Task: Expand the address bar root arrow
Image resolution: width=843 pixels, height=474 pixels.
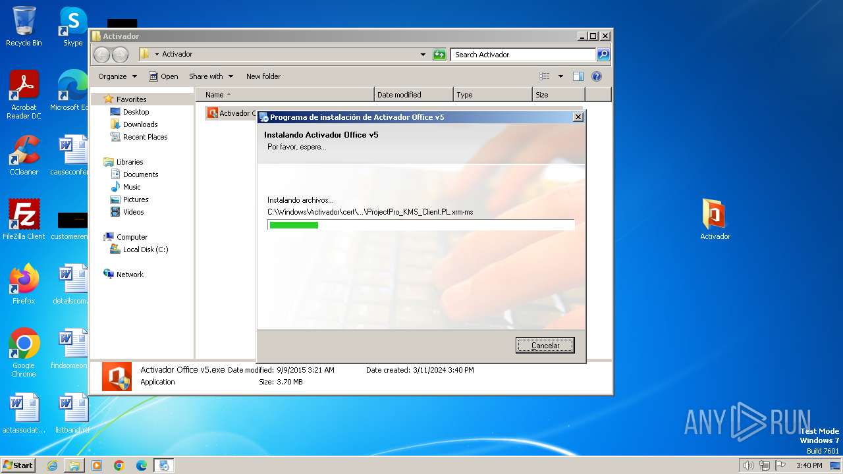Action: click(157, 55)
